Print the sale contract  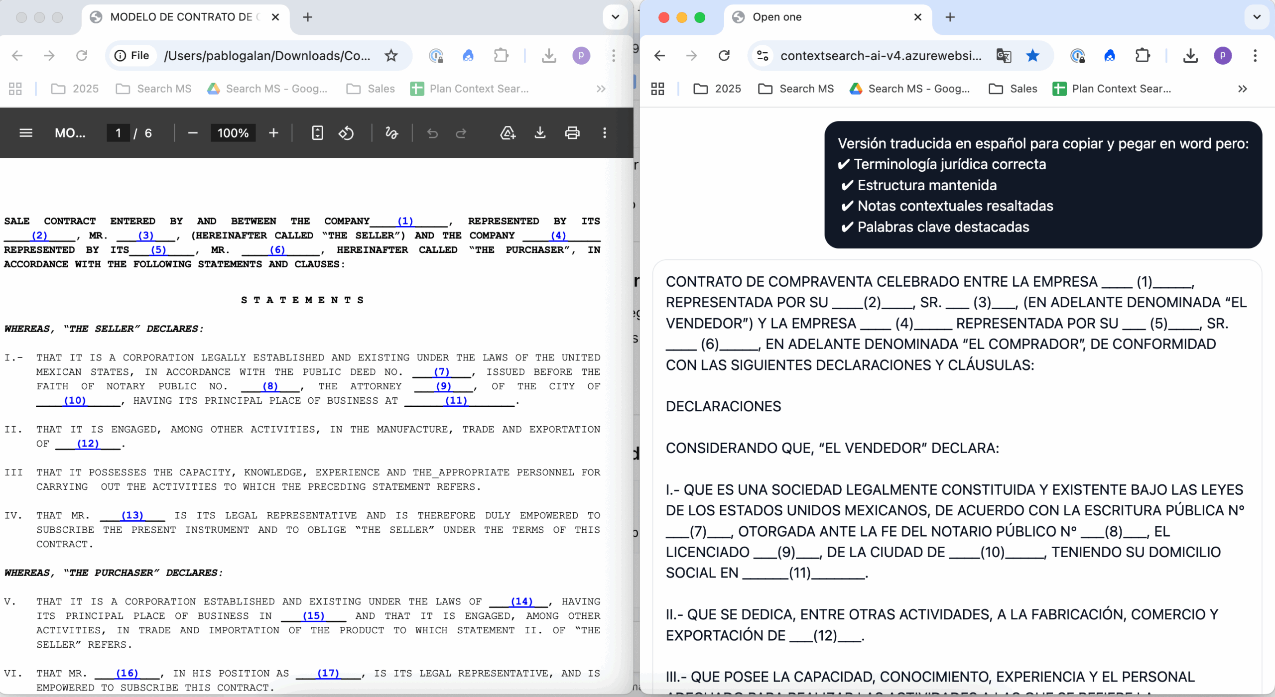coord(572,133)
